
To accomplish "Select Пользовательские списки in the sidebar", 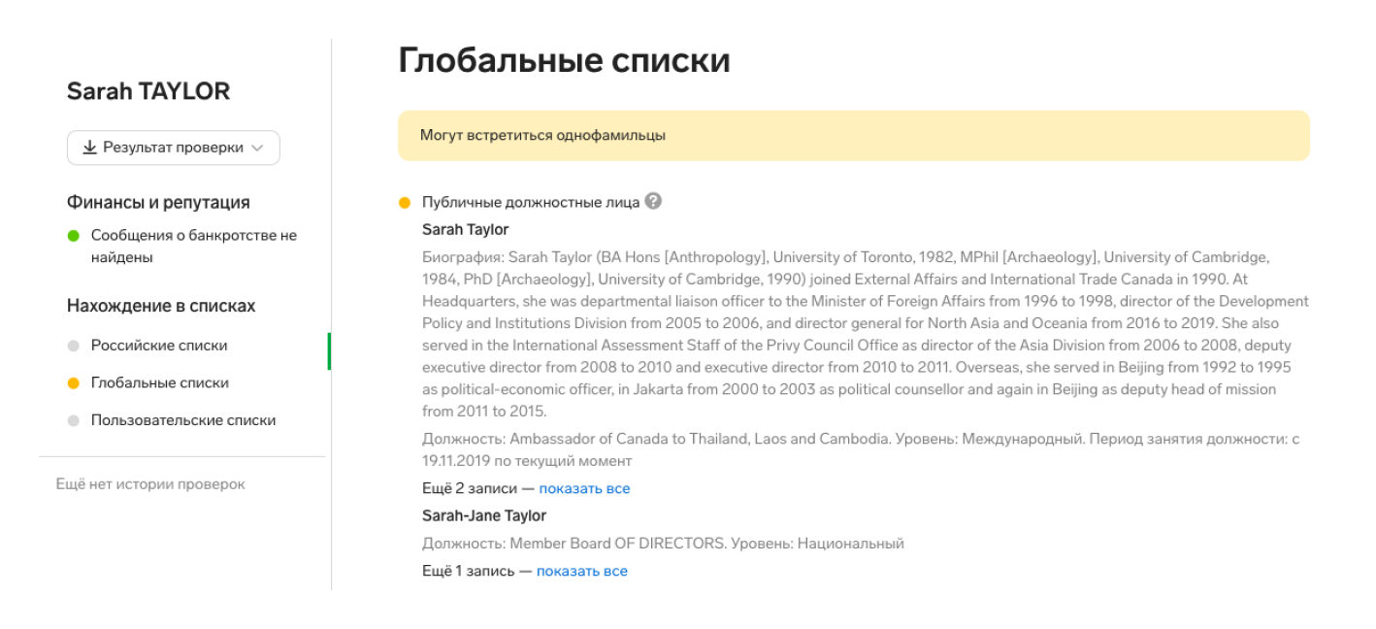I will (183, 421).
